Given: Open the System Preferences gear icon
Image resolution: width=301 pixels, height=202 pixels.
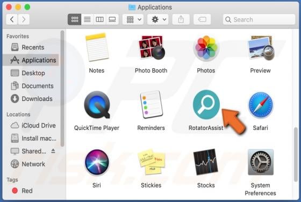Looking at the screenshot, I should tap(261, 162).
